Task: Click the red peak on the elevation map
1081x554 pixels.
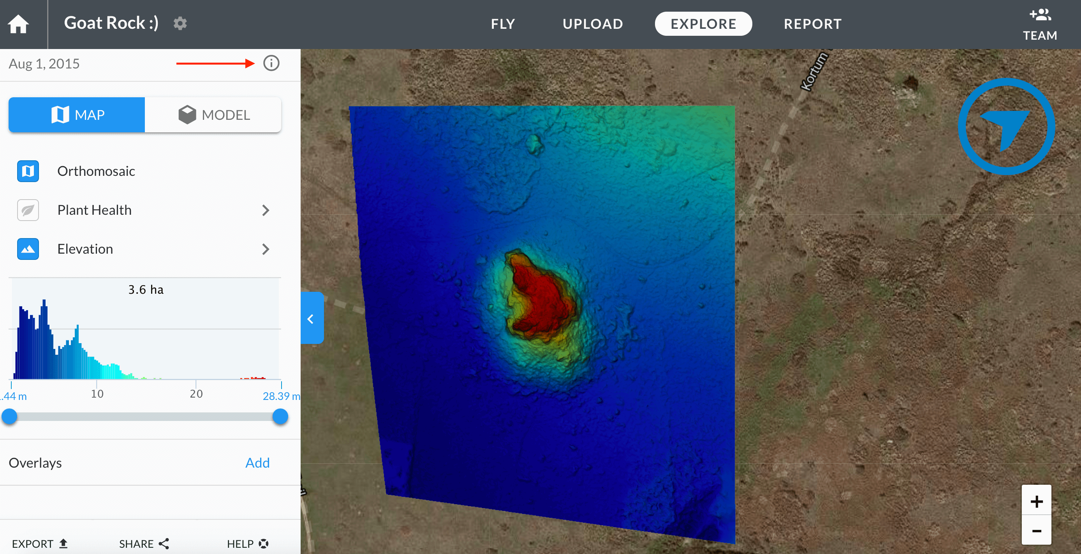Action: tap(544, 303)
